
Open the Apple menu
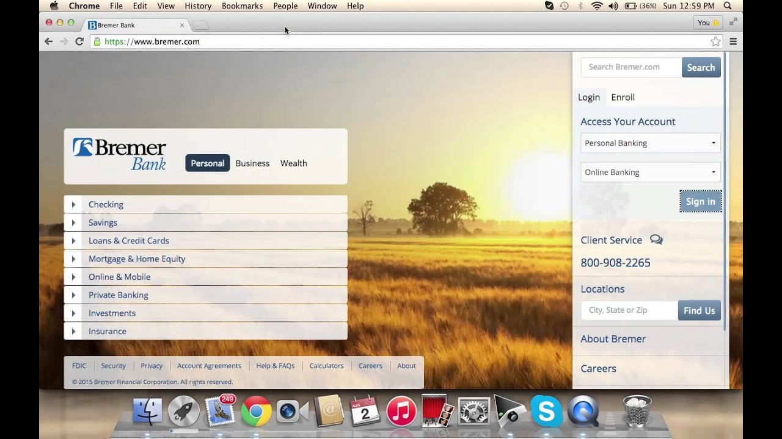pos(53,5)
